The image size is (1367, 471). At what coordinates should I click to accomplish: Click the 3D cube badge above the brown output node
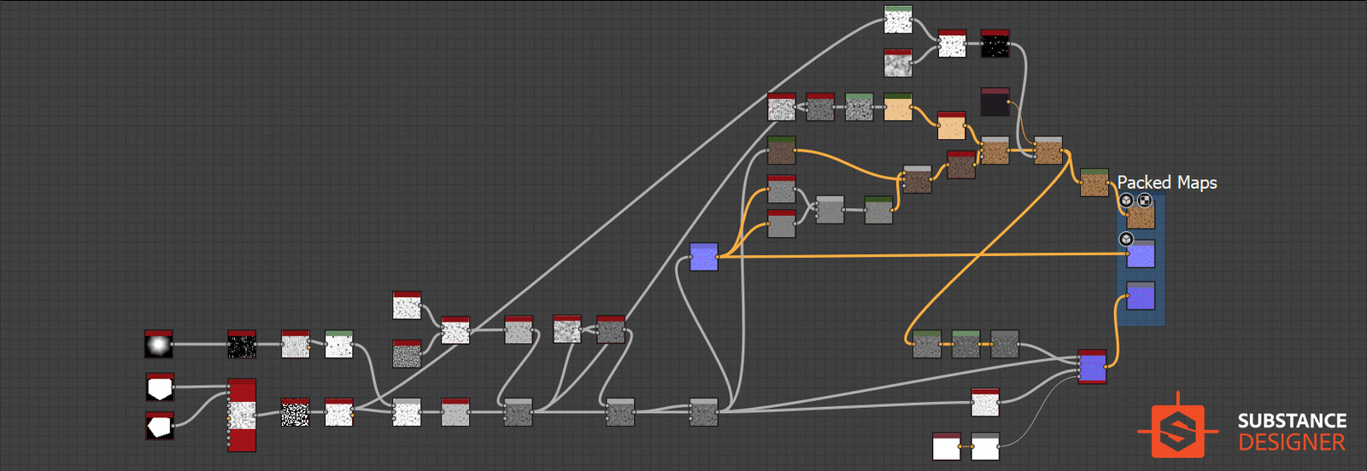coord(1127,201)
